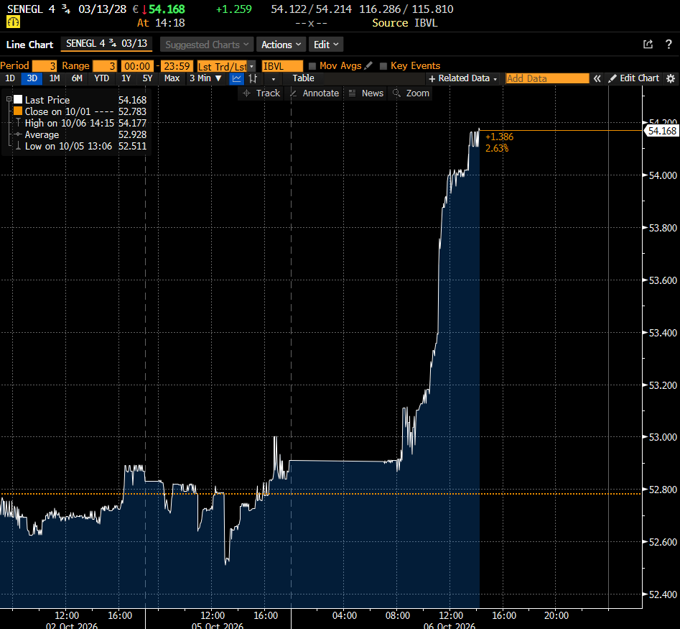Click the +1.259 change value in header
This screenshot has height=629, width=680.
(x=234, y=9)
